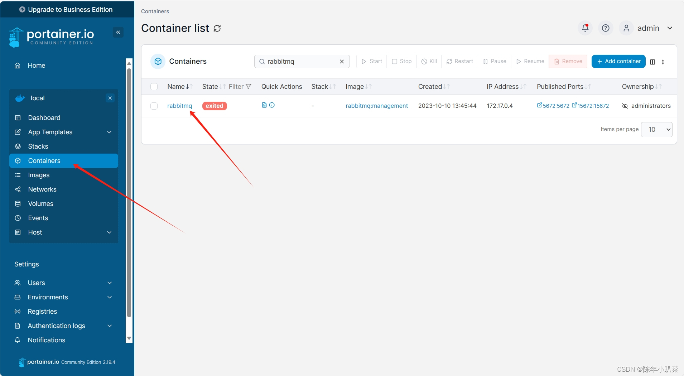Expand Host submenu chevron
684x376 pixels.
tap(110, 232)
